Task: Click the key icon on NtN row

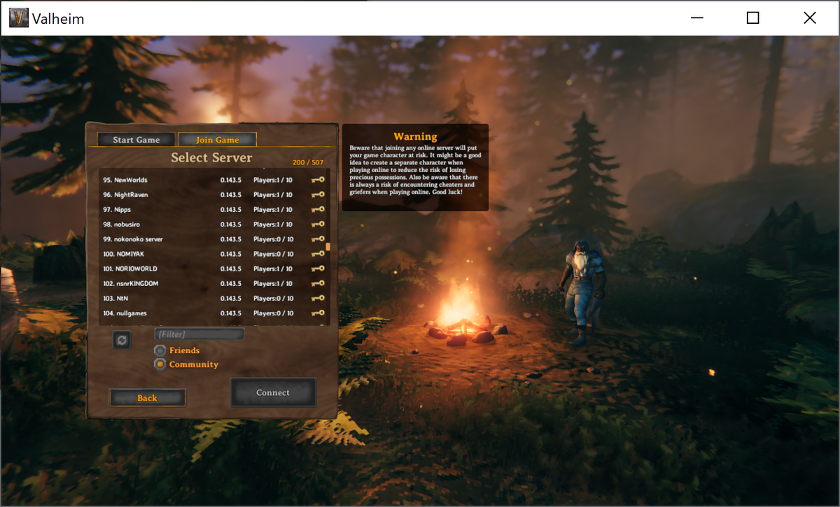Action: click(318, 298)
